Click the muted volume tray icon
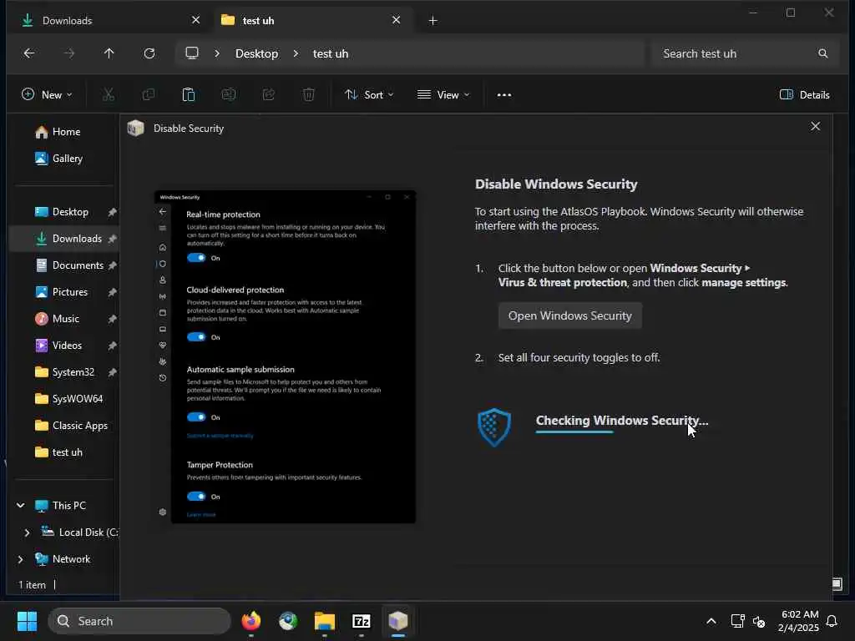Image resolution: width=855 pixels, height=641 pixels. click(758, 621)
